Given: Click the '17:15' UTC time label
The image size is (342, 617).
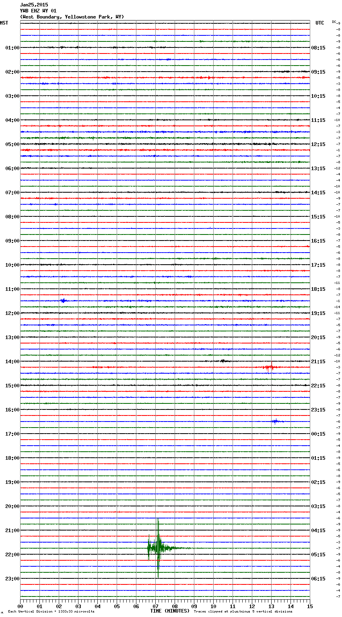Looking at the screenshot, I should 318,265.
